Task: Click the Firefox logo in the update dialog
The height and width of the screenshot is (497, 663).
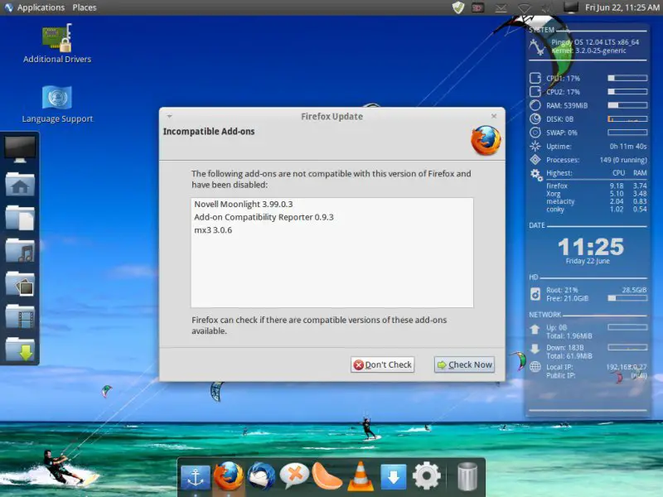Action: pos(486,140)
